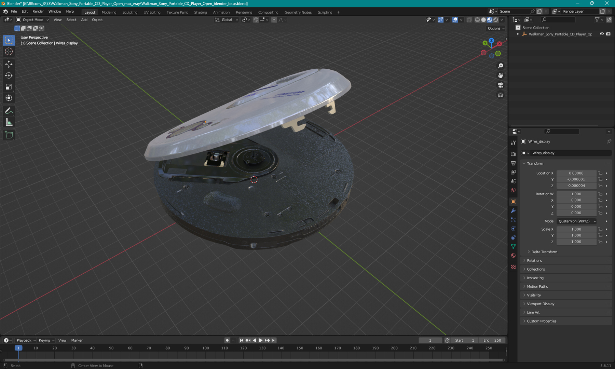
Task: Open the Tool properties tab
Action: click(513, 142)
